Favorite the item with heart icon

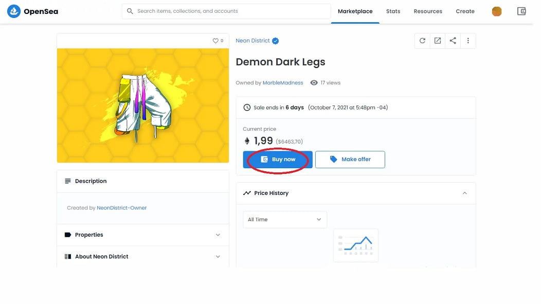coord(215,41)
